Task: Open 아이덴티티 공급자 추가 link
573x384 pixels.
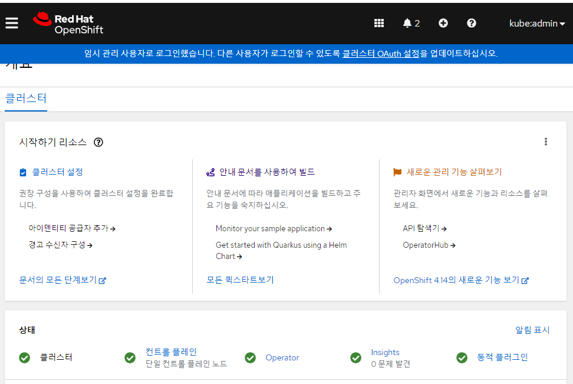Action: click(72, 228)
